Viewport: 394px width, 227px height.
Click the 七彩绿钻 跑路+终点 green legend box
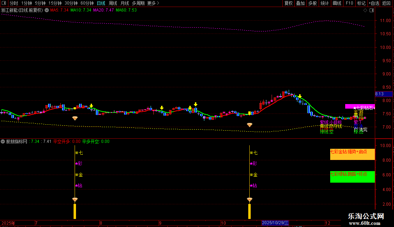(x=352, y=177)
